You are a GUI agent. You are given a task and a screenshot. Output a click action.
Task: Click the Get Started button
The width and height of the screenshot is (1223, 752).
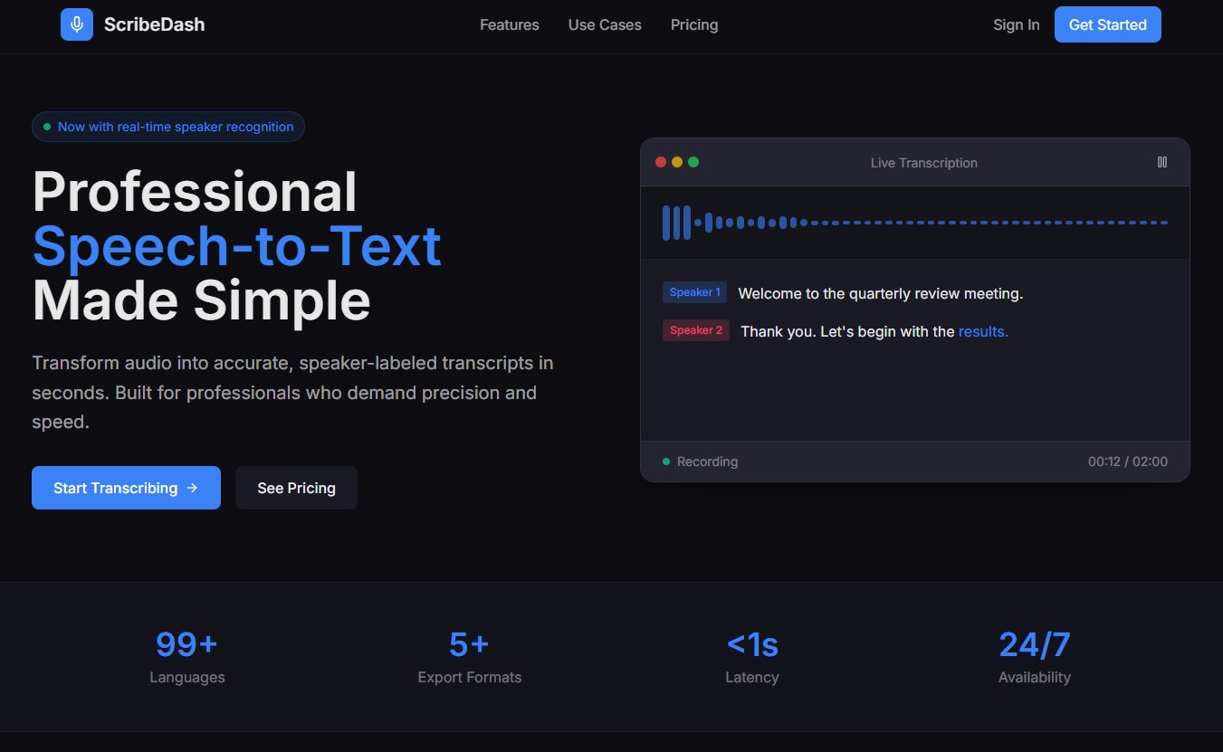tap(1108, 24)
